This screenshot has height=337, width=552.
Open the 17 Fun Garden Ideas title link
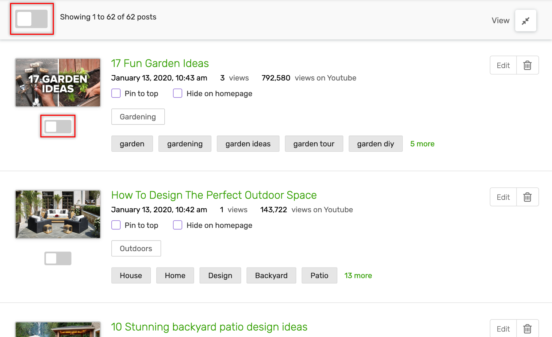(x=160, y=63)
